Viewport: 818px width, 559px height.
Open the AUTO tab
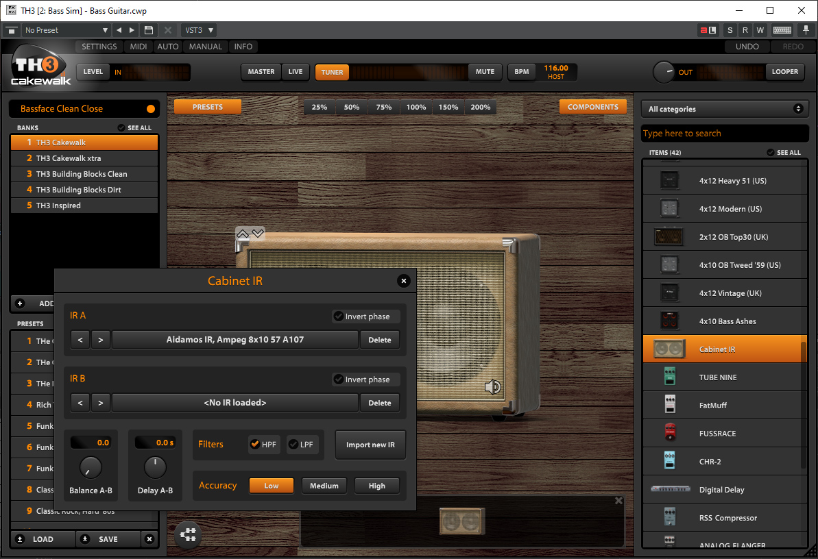coord(168,47)
